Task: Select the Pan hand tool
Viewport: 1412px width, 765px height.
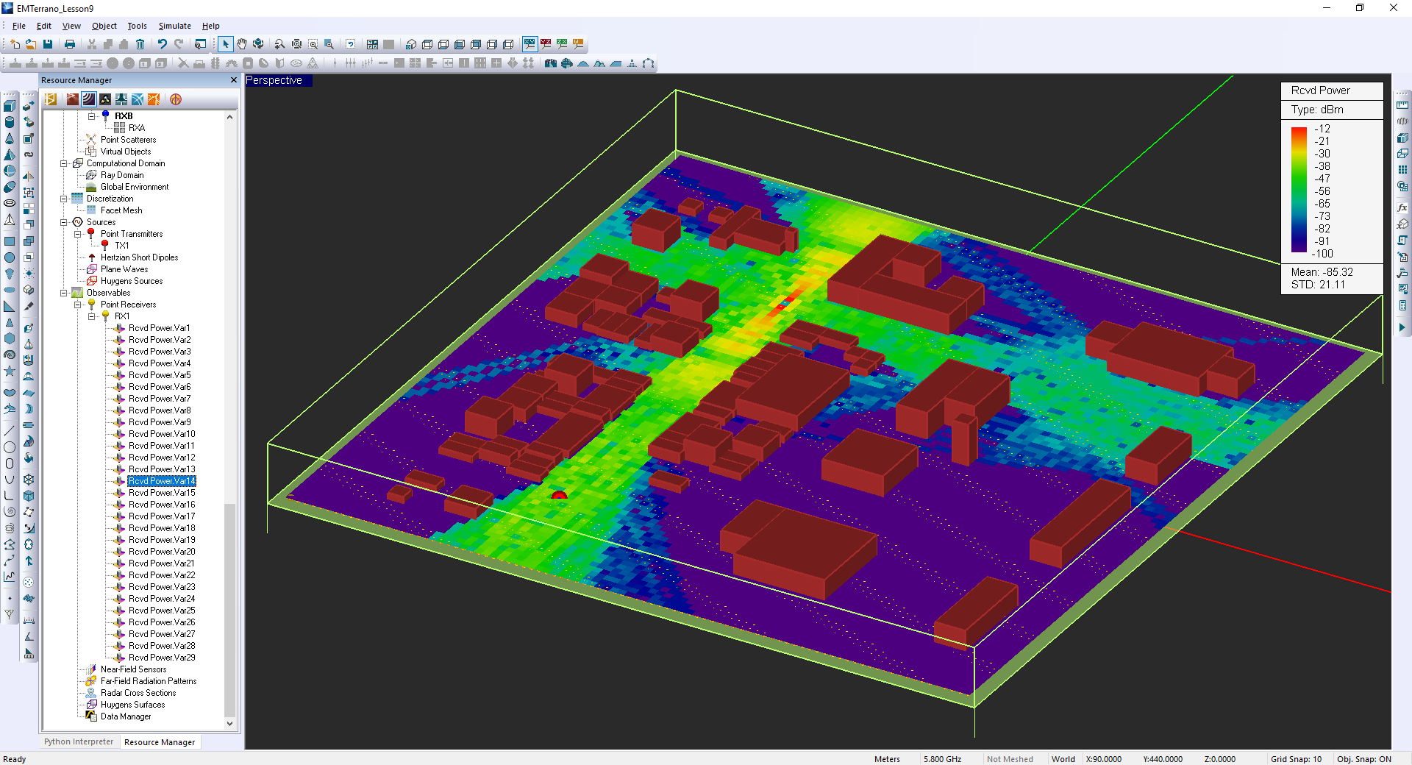Action: [x=242, y=44]
